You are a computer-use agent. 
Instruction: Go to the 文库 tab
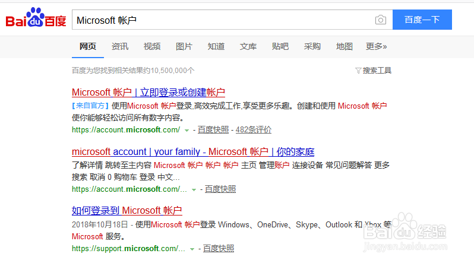coord(248,46)
